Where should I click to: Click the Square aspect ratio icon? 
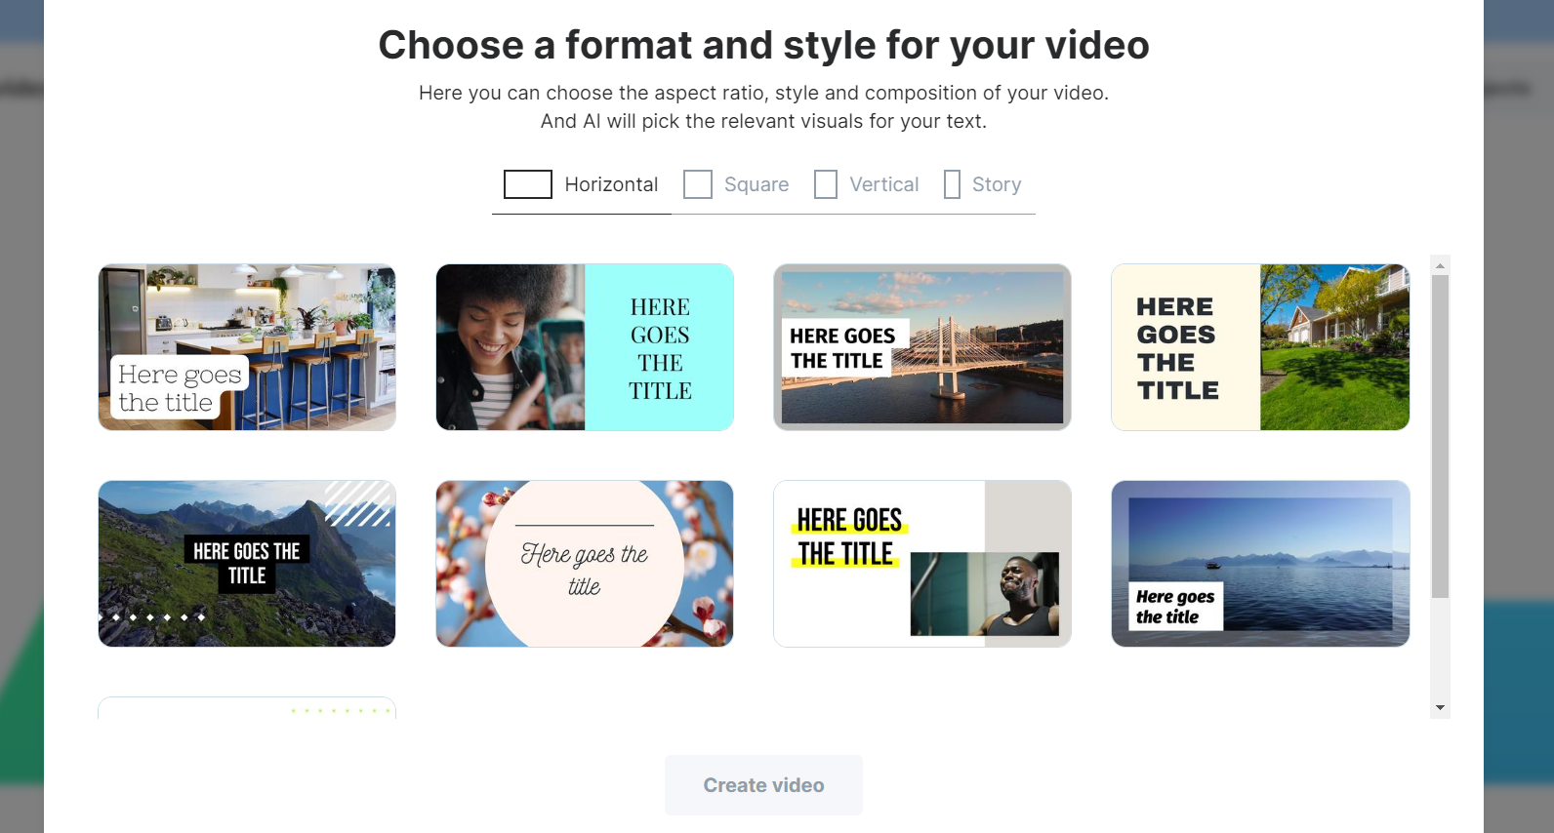(698, 184)
